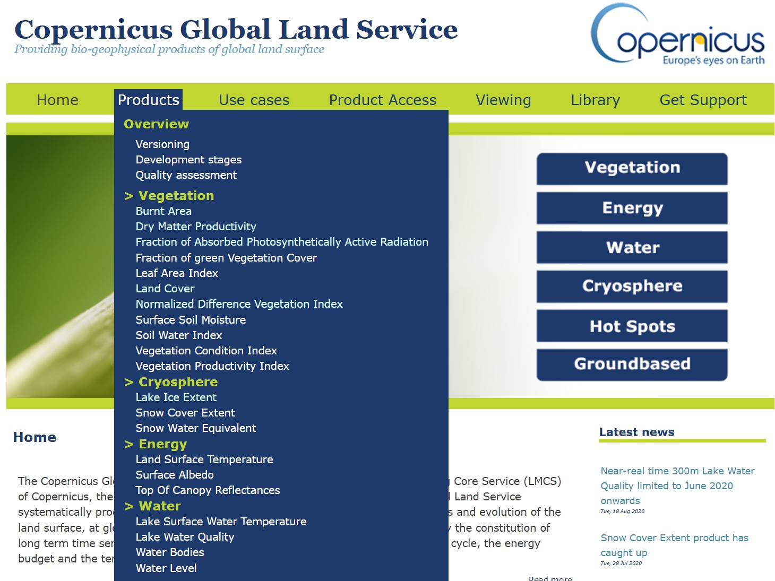Open news Snow Cover Extent product has caught up

[675, 545]
